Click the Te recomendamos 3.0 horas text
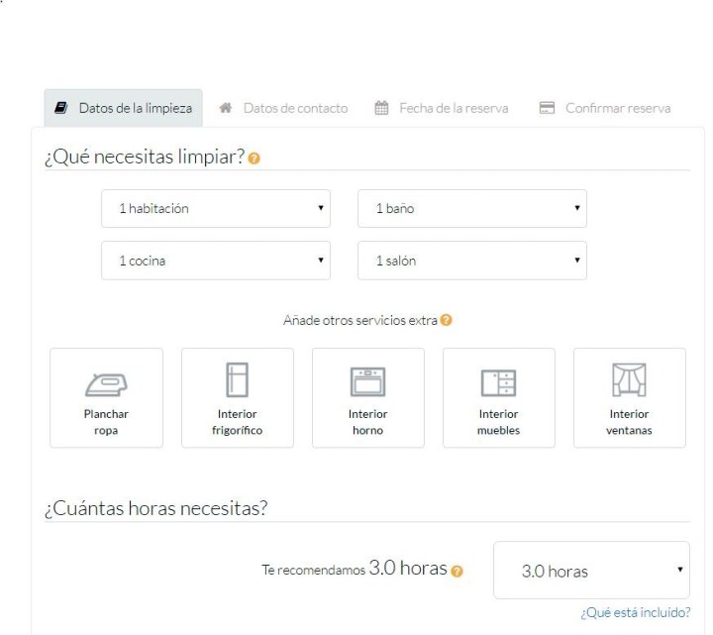 click(355, 569)
